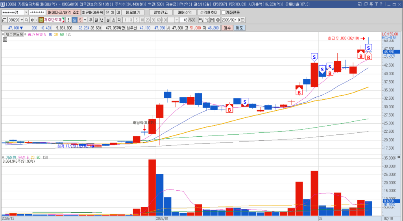Click the save chart floppy disk icon

(213, 20)
